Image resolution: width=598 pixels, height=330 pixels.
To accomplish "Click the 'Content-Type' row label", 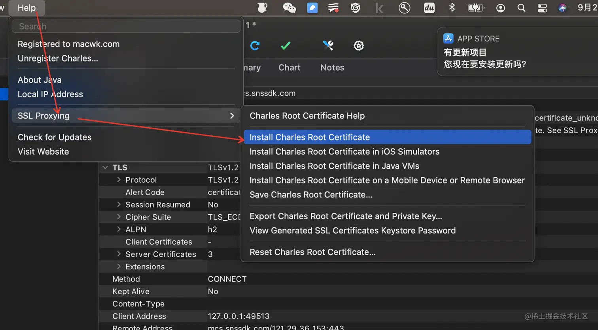I will (x=138, y=304).
